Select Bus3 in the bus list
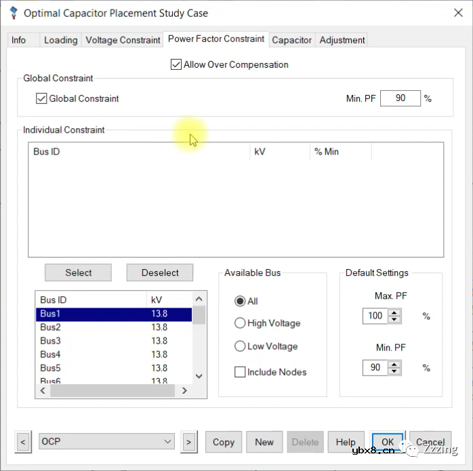The height and width of the screenshot is (471, 473). [x=50, y=341]
